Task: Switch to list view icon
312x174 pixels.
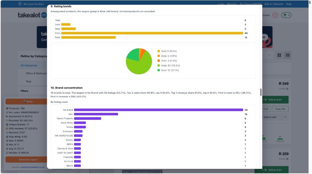Action: [x=288, y=55]
